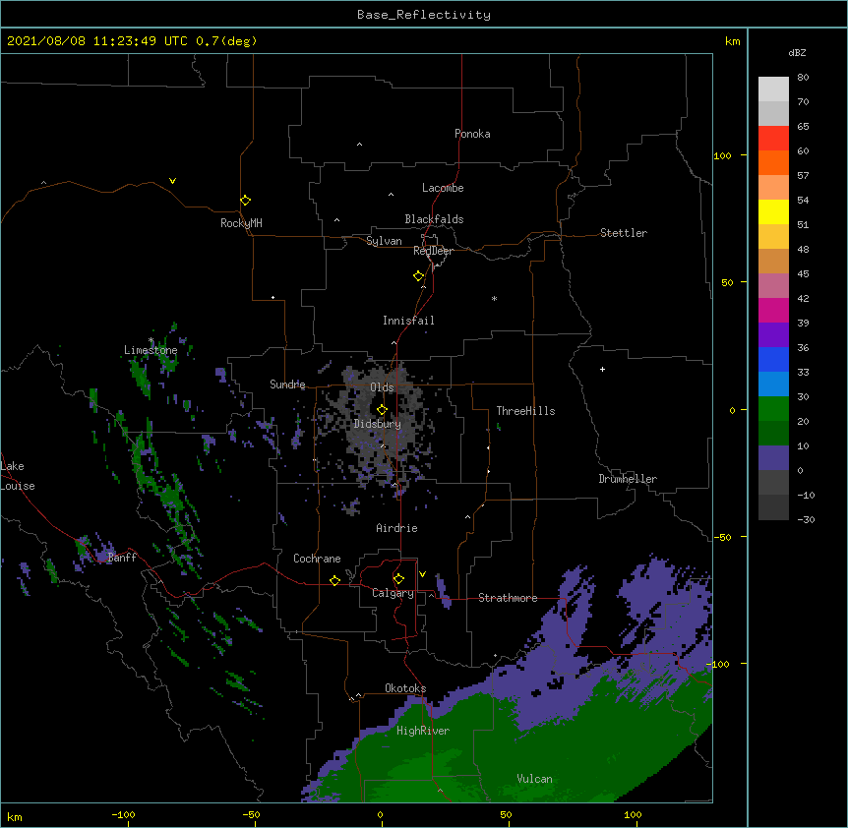Click the white asterisk marker east of Innisfail

tap(494, 299)
